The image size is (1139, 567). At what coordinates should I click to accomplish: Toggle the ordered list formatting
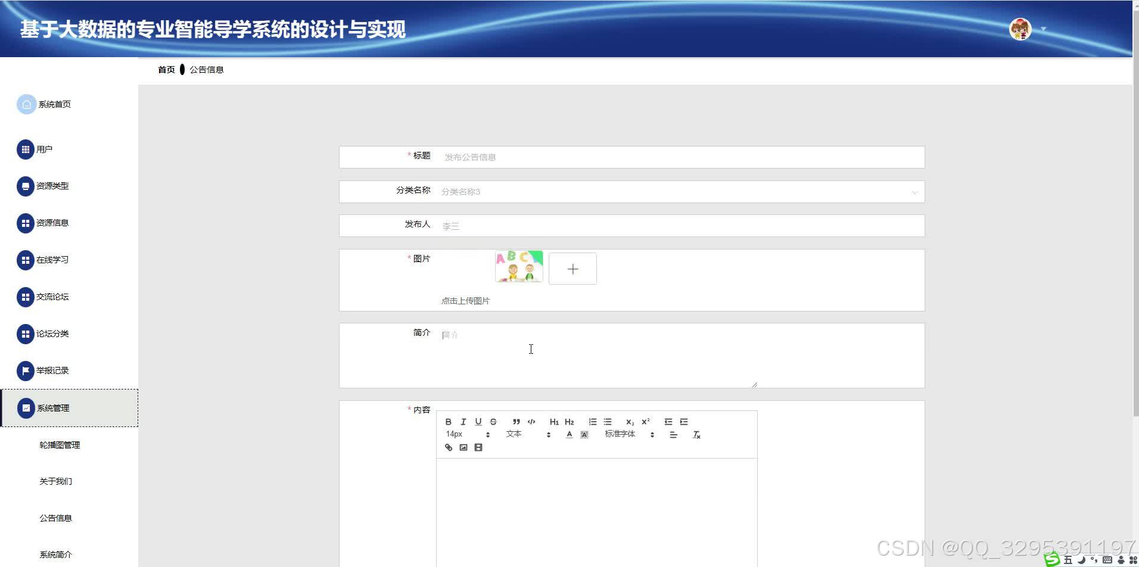pos(593,422)
